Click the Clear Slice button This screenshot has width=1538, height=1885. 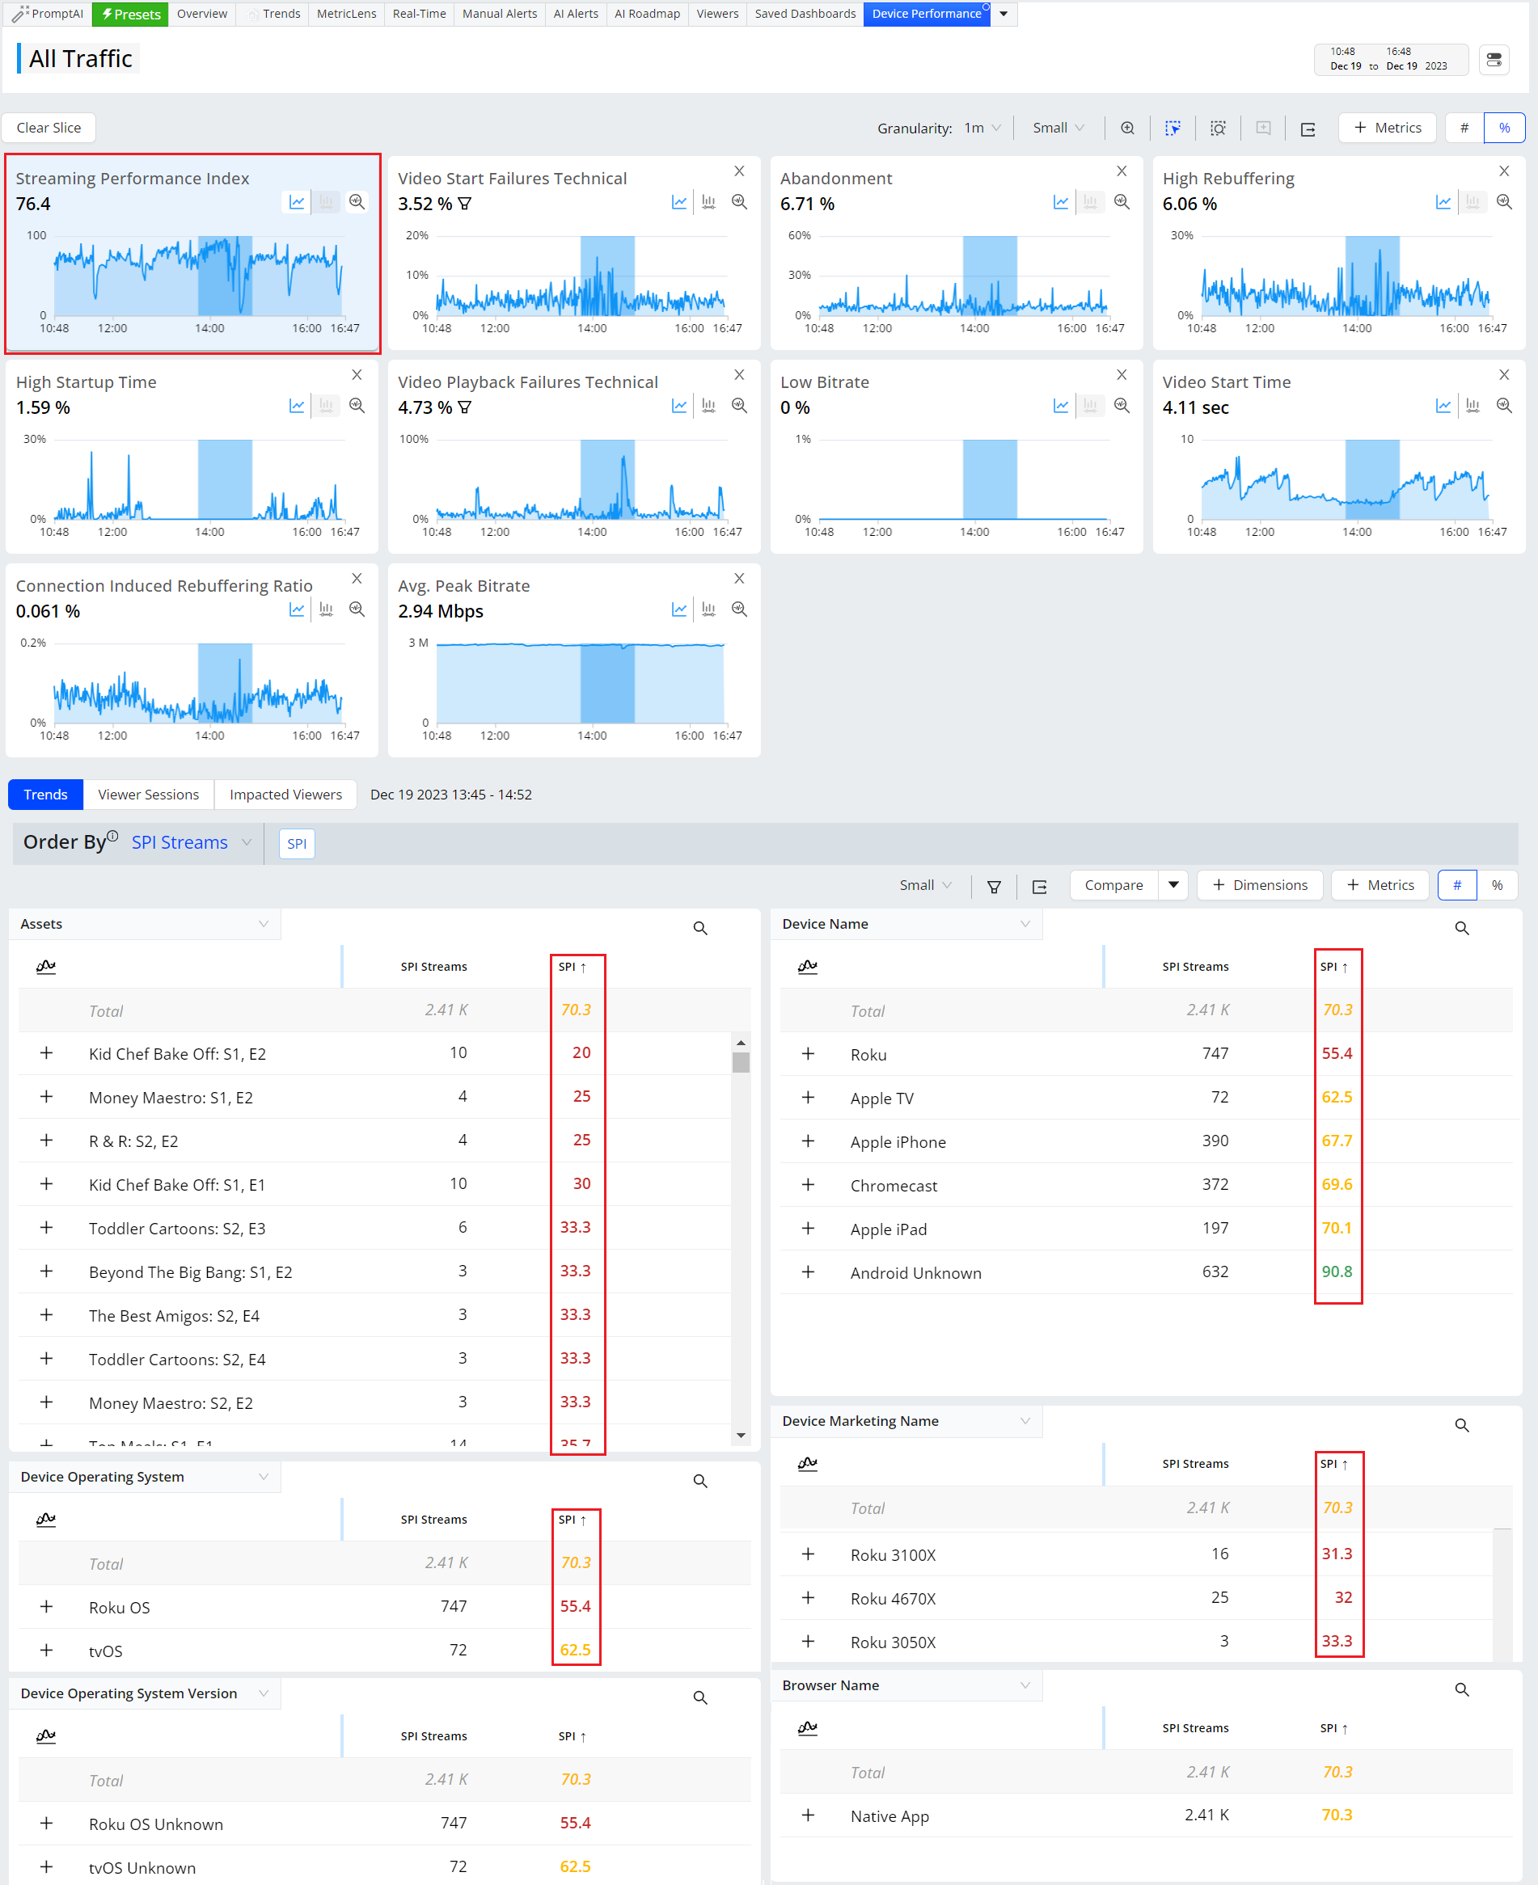(49, 128)
